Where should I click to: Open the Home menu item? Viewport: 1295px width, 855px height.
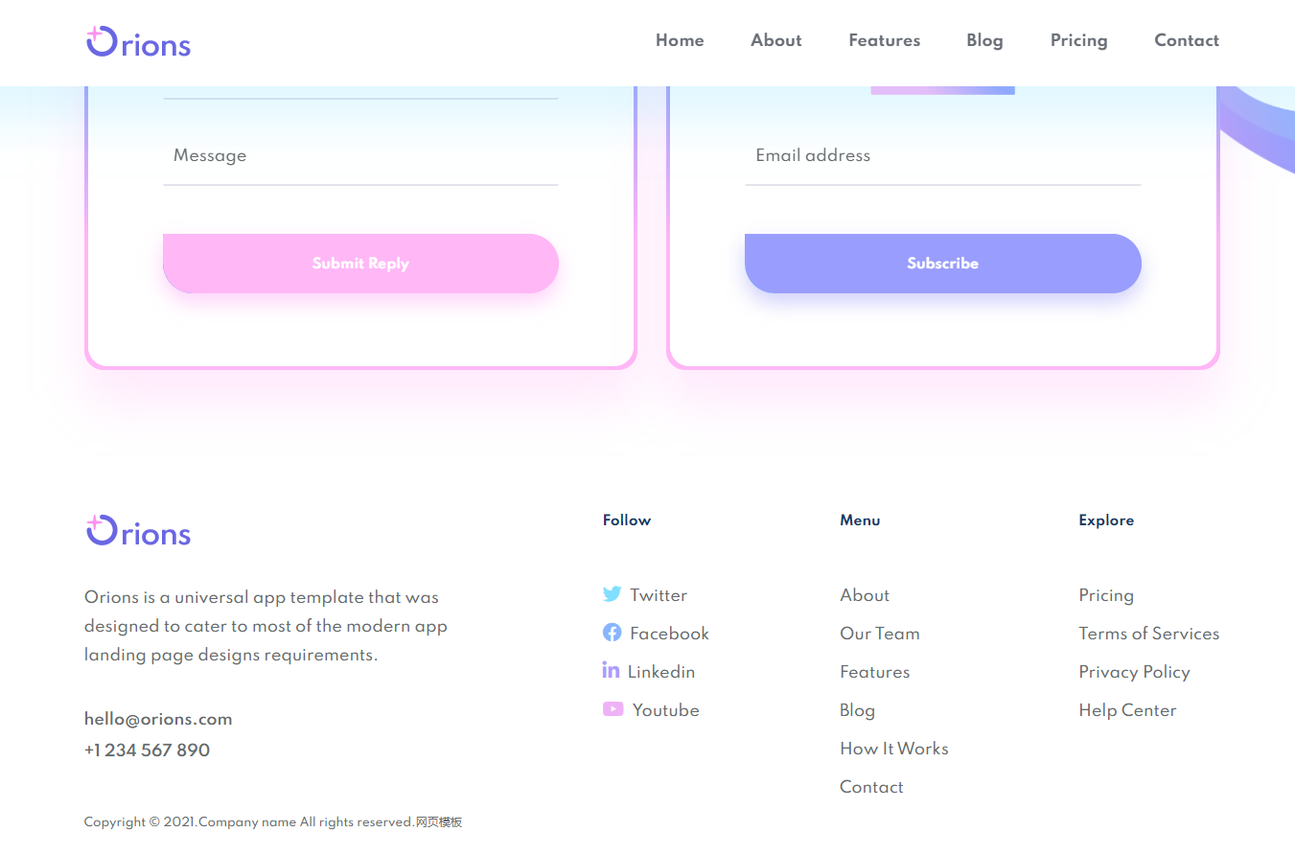pyautogui.click(x=680, y=40)
